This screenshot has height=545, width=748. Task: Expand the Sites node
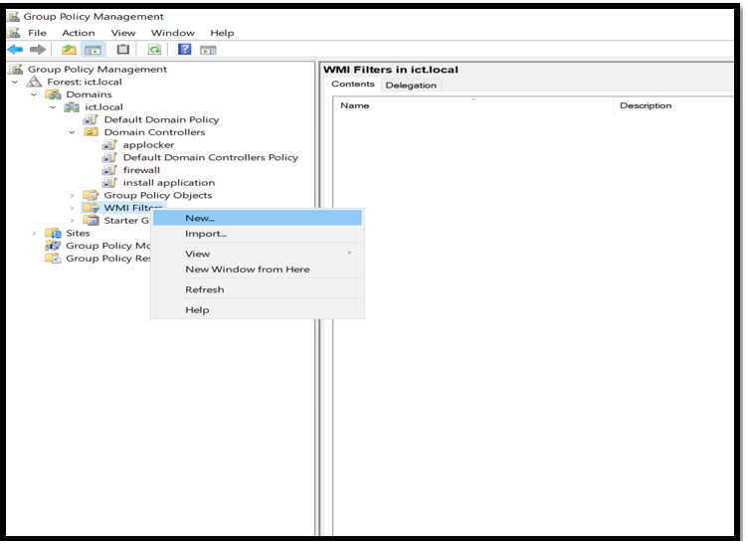[34, 233]
